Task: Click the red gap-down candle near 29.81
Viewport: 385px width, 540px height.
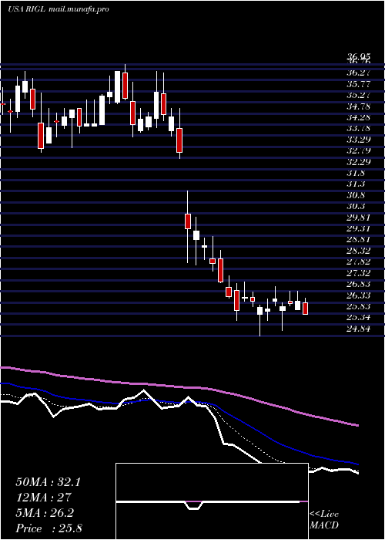Action: pyautogui.click(x=188, y=221)
